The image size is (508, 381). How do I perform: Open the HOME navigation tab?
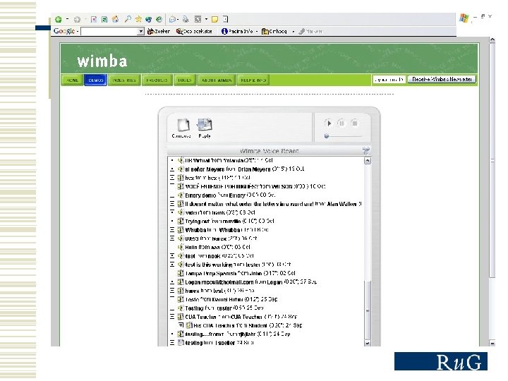pos(72,80)
